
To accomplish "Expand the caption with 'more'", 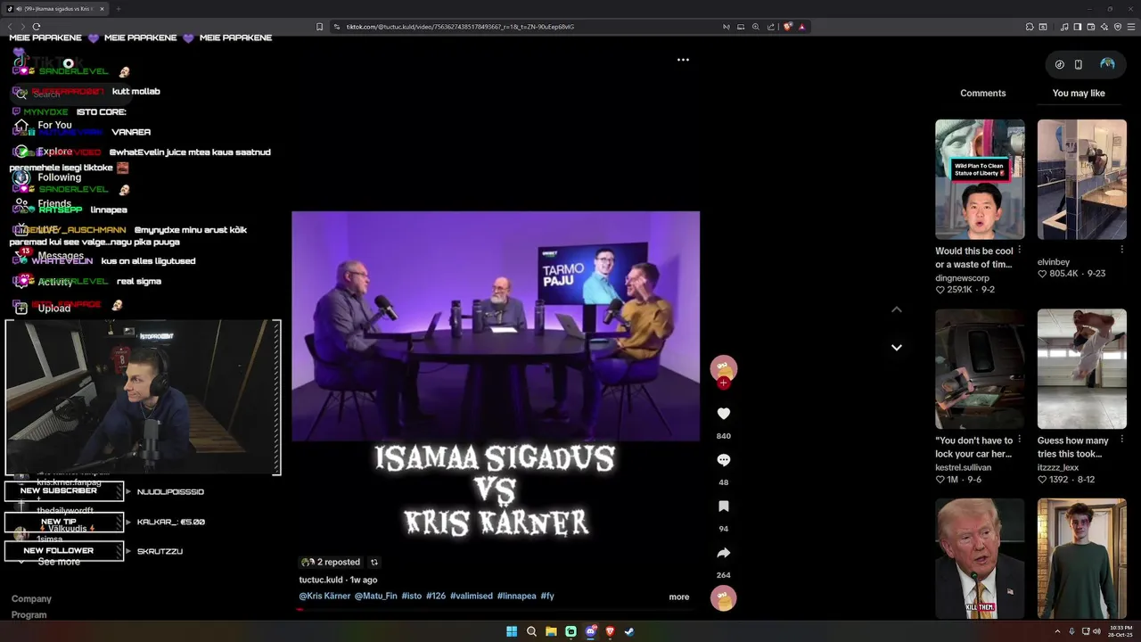I will 679,597.
